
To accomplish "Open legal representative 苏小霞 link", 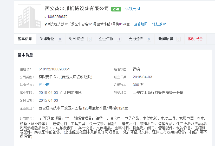I will (44, 85).
